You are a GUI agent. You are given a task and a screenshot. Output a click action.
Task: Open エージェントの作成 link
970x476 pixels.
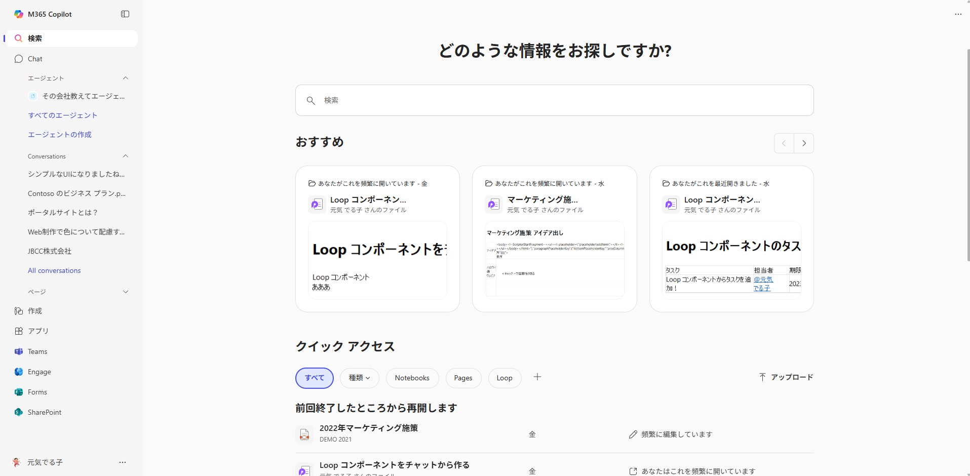point(60,135)
